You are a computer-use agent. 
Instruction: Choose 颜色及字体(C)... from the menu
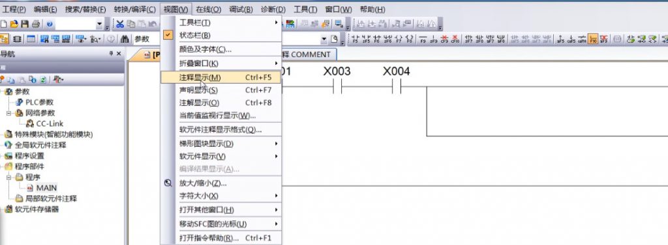[x=221, y=49]
